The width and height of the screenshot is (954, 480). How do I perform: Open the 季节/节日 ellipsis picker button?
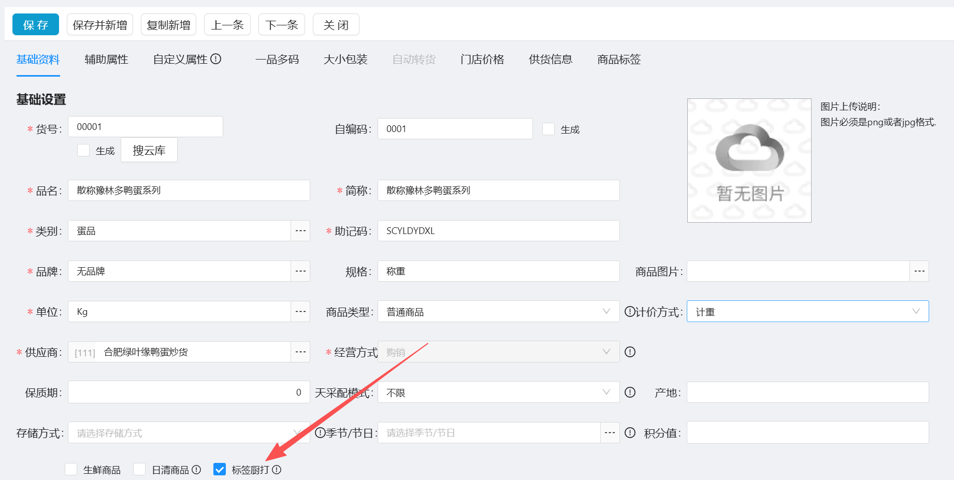click(610, 433)
